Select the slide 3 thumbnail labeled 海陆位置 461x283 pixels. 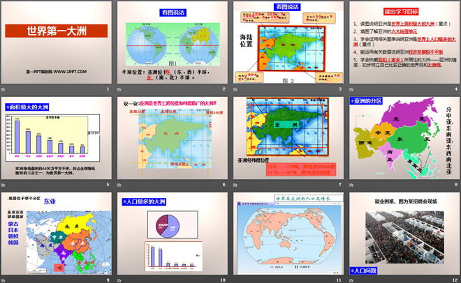(x=288, y=43)
